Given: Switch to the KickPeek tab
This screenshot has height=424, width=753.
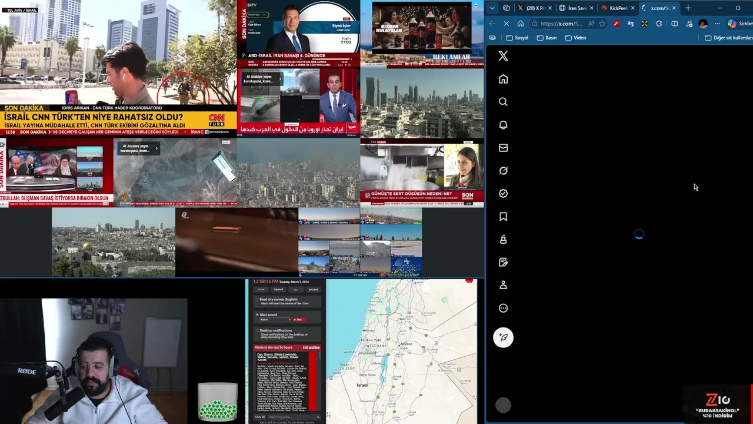Looking at the screenshot, I should click(x=618, y=8).
